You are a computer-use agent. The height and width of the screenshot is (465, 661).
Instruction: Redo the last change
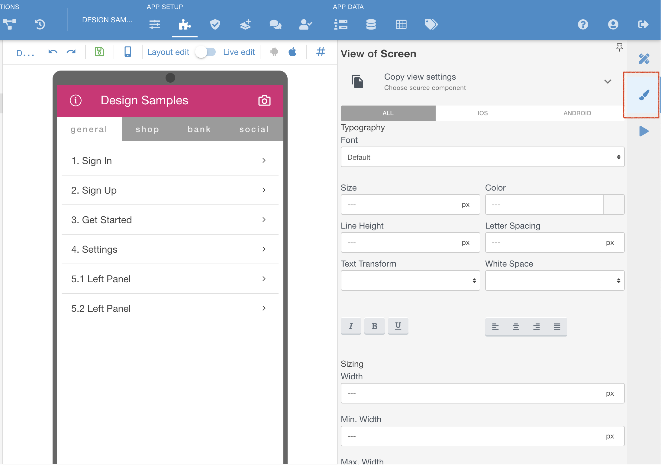coord(71,52)
